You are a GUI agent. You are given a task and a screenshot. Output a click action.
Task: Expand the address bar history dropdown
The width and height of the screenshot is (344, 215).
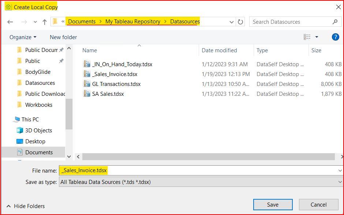(231, 22)
